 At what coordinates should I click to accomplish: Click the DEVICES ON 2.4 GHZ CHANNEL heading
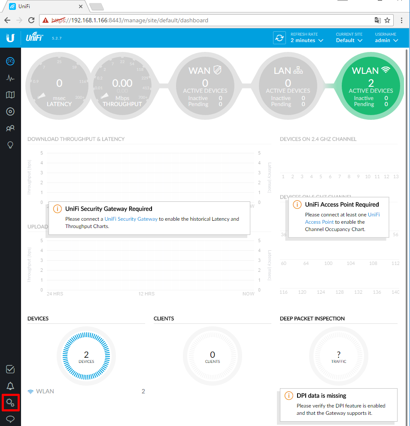(x=318, y=139)
